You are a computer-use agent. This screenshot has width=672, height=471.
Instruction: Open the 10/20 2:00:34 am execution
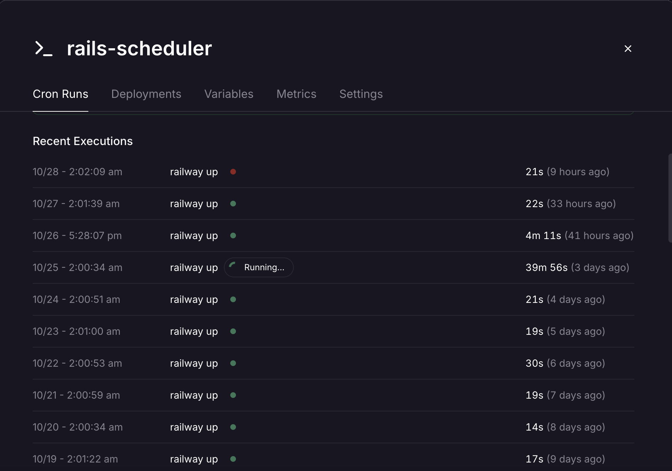point(77,427)
